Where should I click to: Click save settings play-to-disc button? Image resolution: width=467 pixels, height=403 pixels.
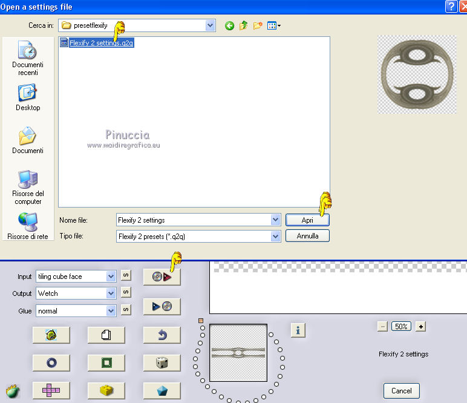[x=162, y=306]
